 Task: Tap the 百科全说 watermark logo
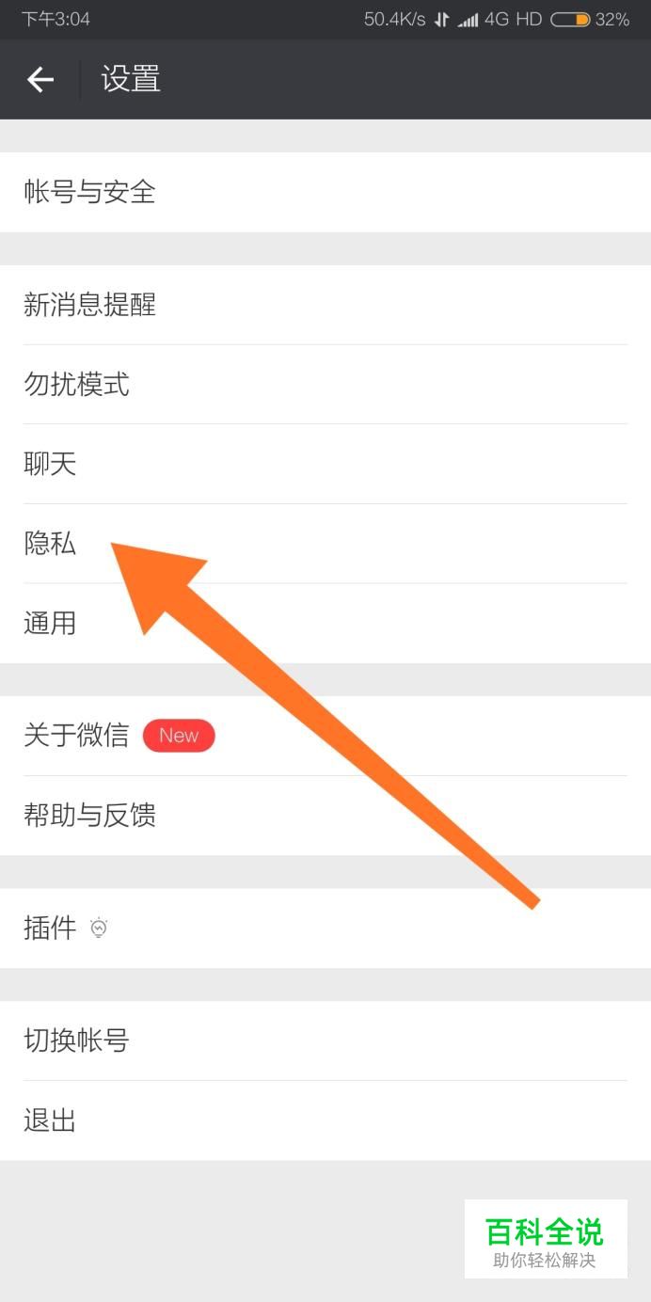coord(546,1239)
